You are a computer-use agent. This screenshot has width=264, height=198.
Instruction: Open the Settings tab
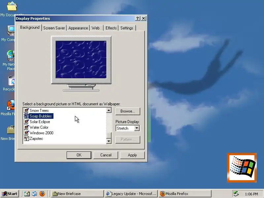click(127, 28)
